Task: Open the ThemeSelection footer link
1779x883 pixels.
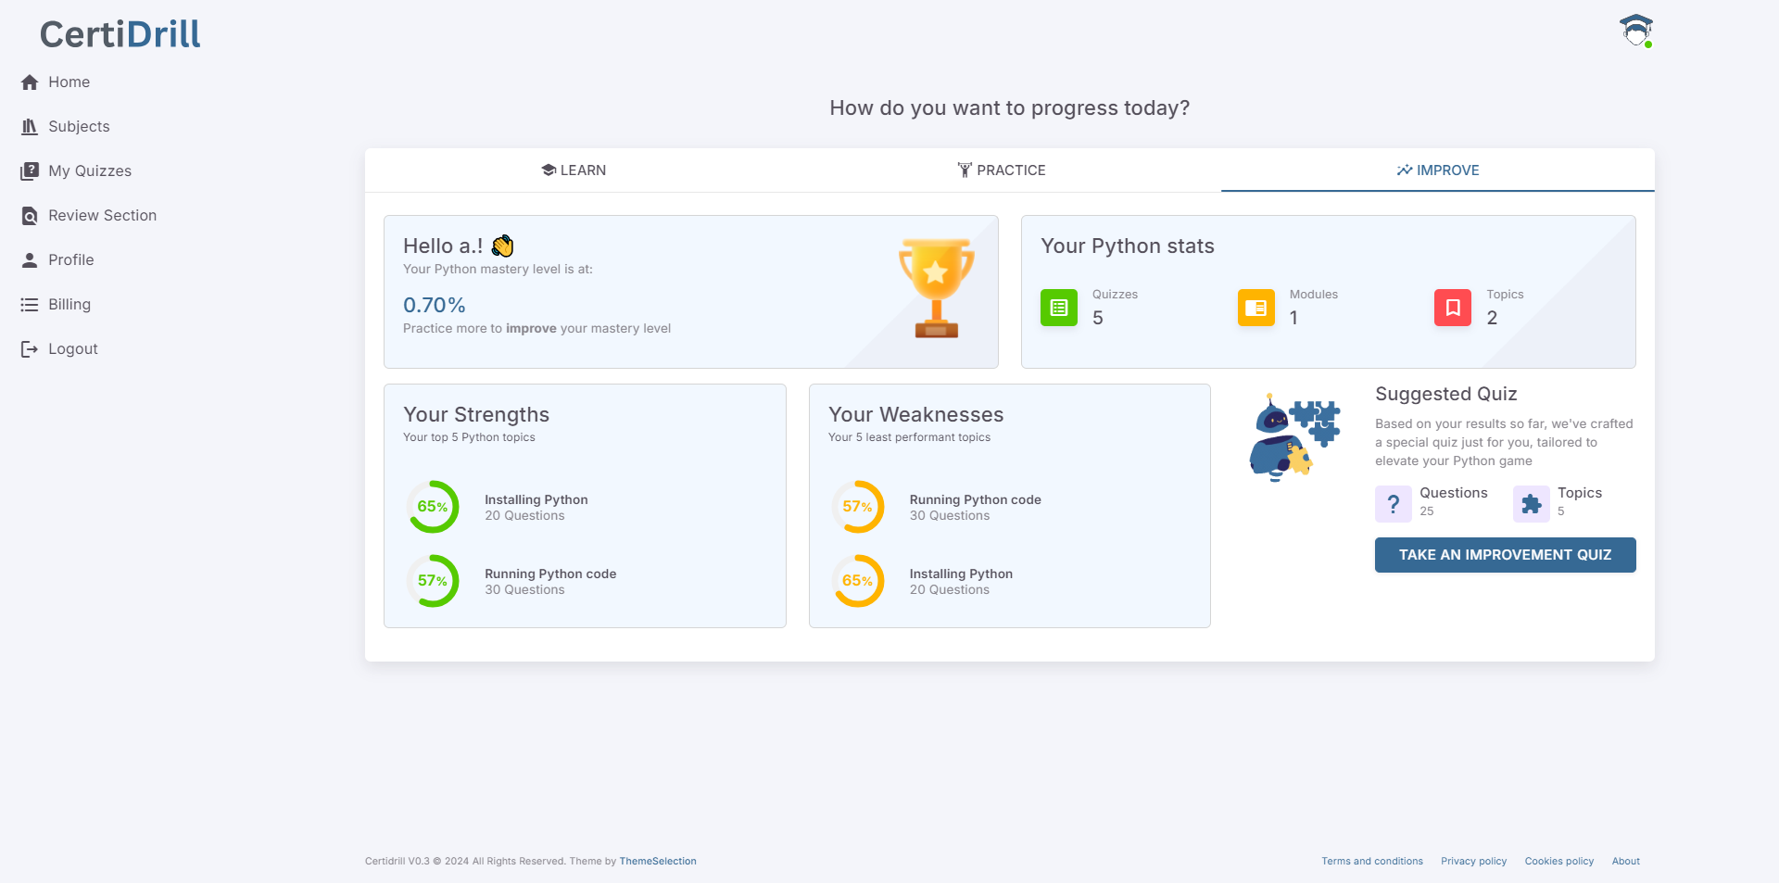Action: coord(658,862)
